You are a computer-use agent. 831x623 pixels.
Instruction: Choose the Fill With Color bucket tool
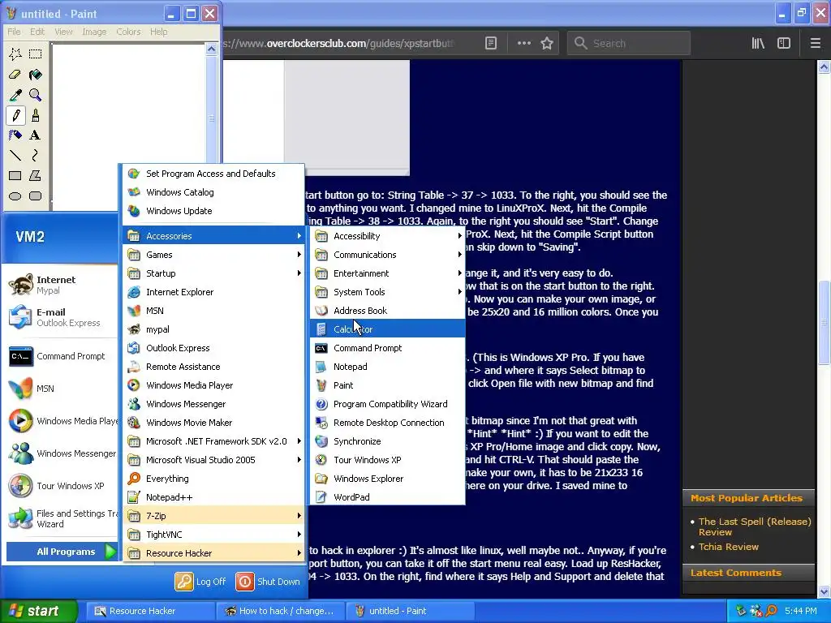pos(36,75)
